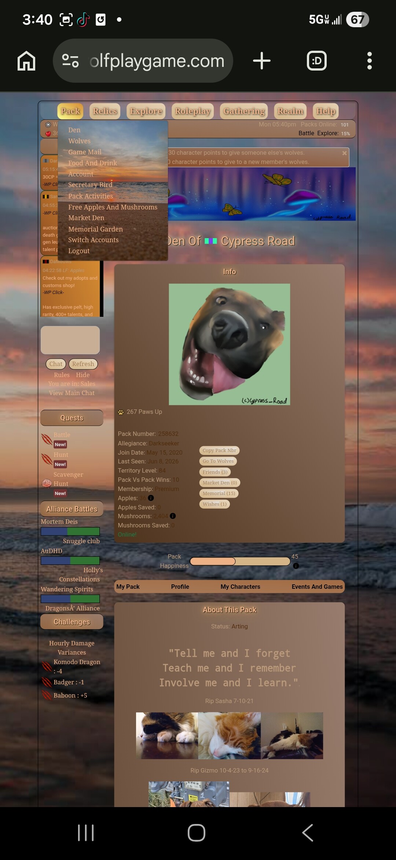Click the paw icon beside 267 Paws Up

121,412
